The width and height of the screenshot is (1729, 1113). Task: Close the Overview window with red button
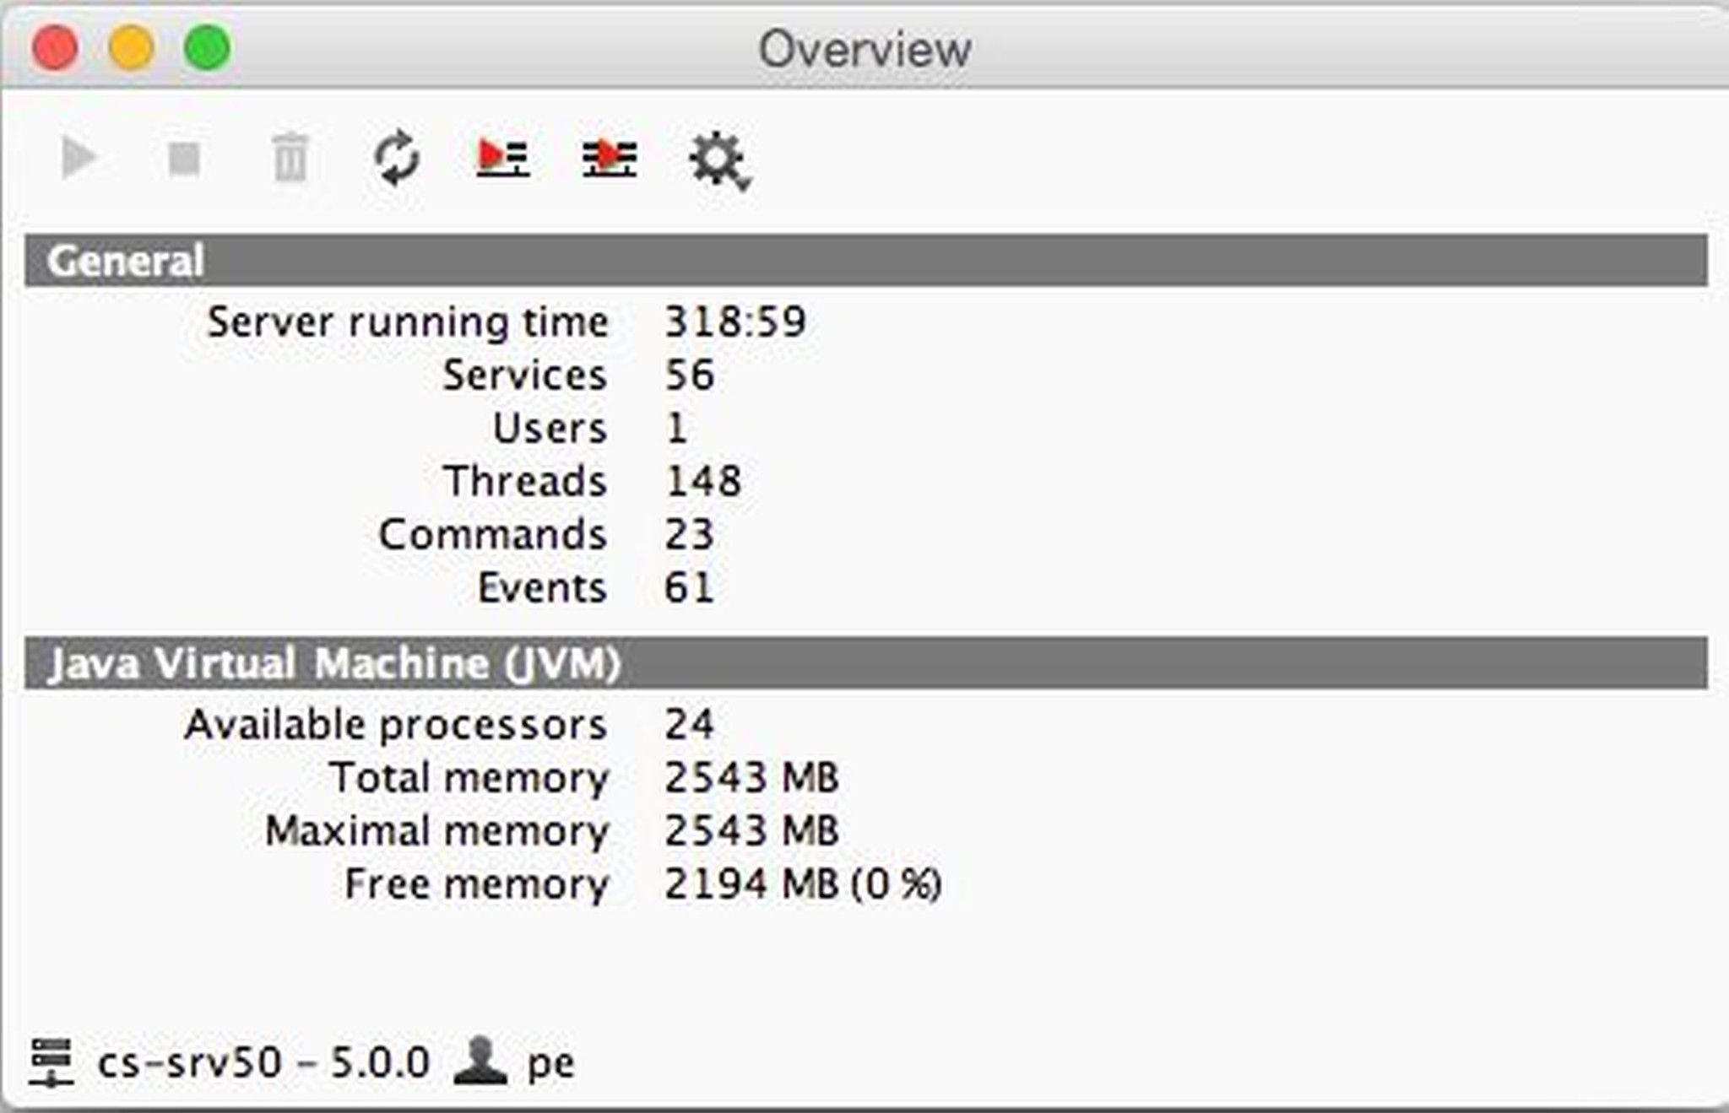coord(56,47)
